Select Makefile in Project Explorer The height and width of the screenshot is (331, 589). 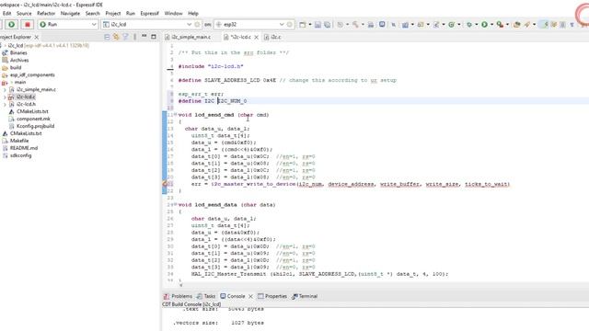[x=16, y=141]
